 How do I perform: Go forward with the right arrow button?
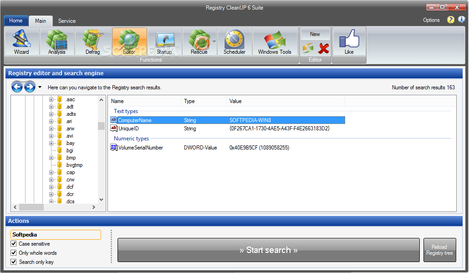(30, 87)
